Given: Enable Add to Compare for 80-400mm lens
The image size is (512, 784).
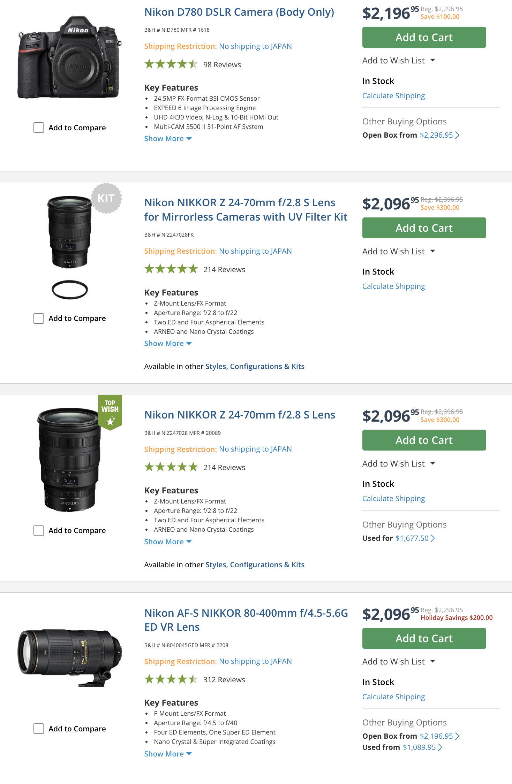Looking at the screenshot, I should pyautogui.click(x=39, y=729).
